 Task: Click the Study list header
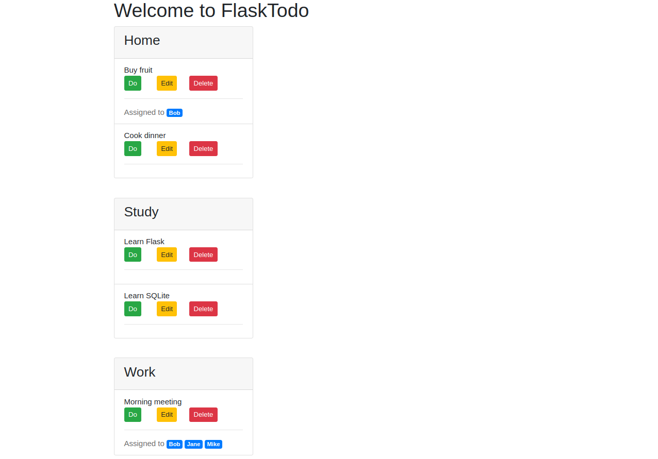coord(141,212)
